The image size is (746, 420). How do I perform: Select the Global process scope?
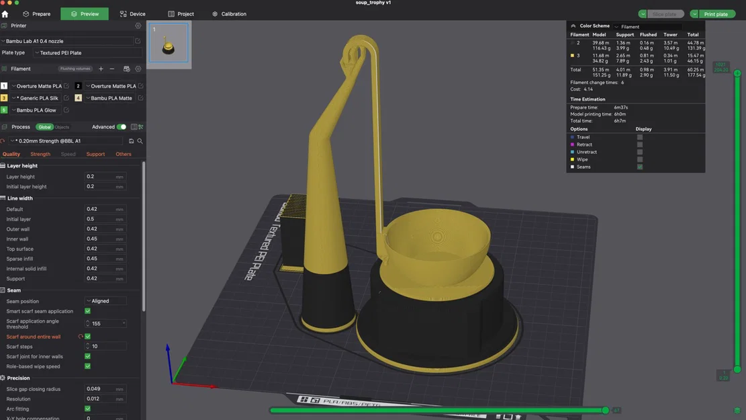pyautogui.click(x=45, y=127)
